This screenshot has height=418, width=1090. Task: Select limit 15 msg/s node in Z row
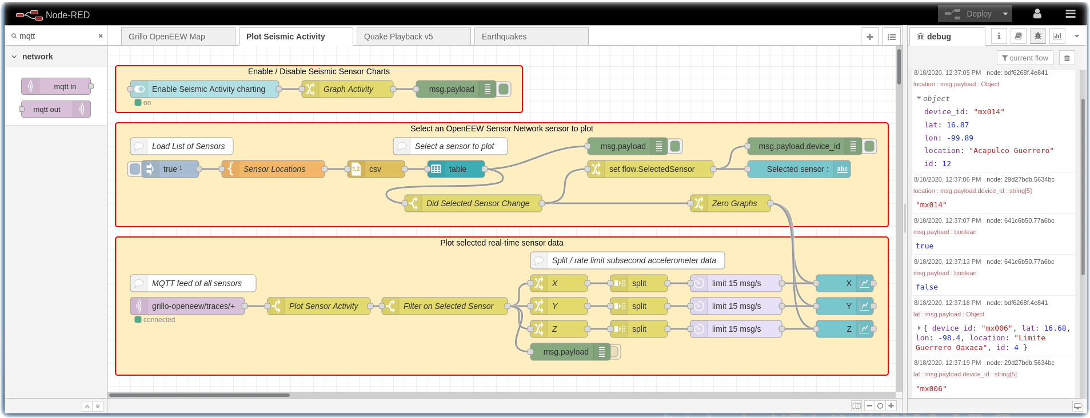tap(736, 329)
